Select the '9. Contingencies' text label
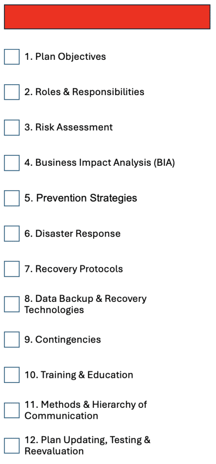The width and height of the screenshot is (216, 464). [x=62, y=339]
